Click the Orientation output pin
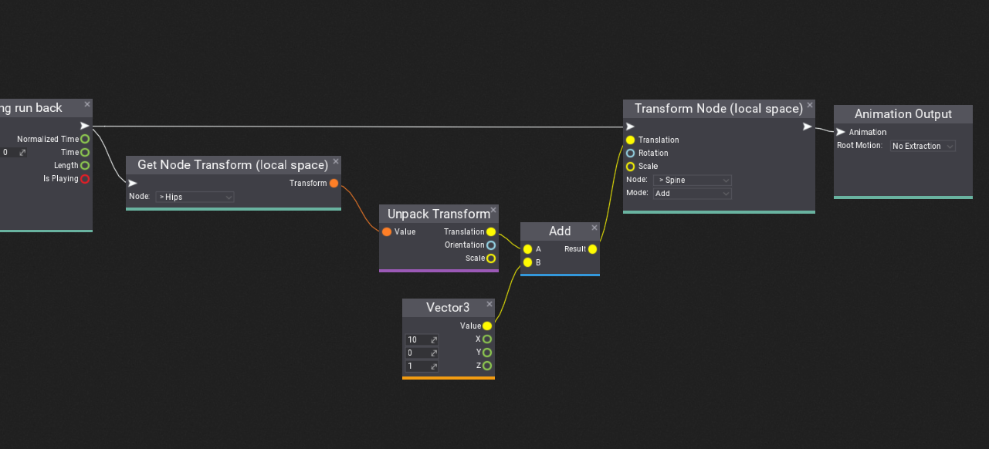The image size is (989, 449). pyautogui.click(x=491, y=245)
